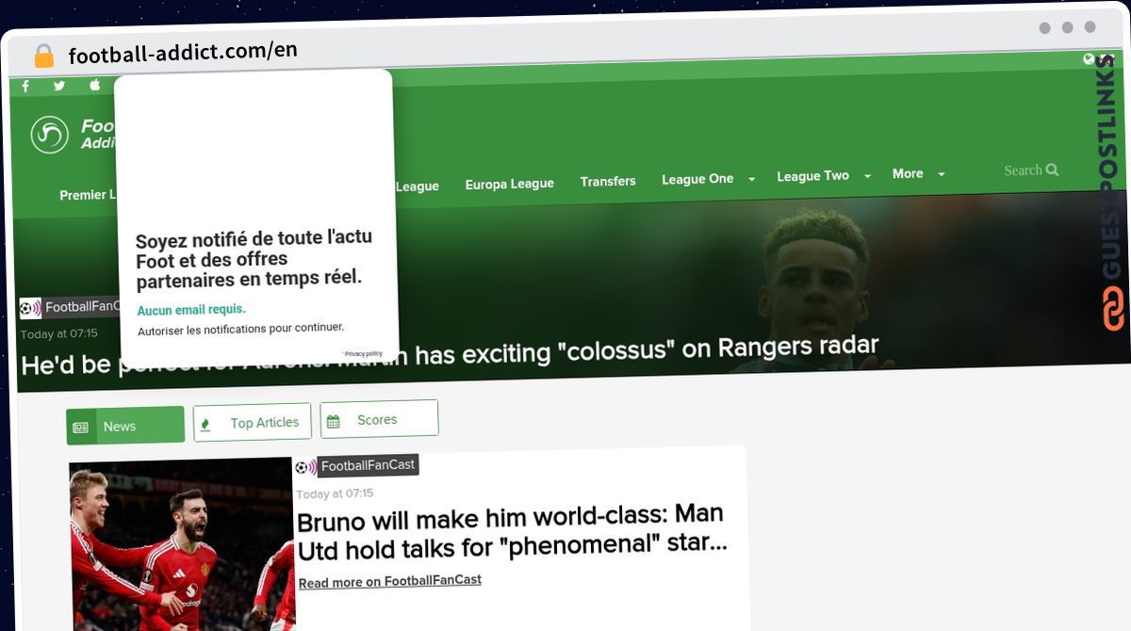Expand the League One dropdown arrow
Image resolution: width=1131 pixels, height=631 pixels.
(751, 179)
